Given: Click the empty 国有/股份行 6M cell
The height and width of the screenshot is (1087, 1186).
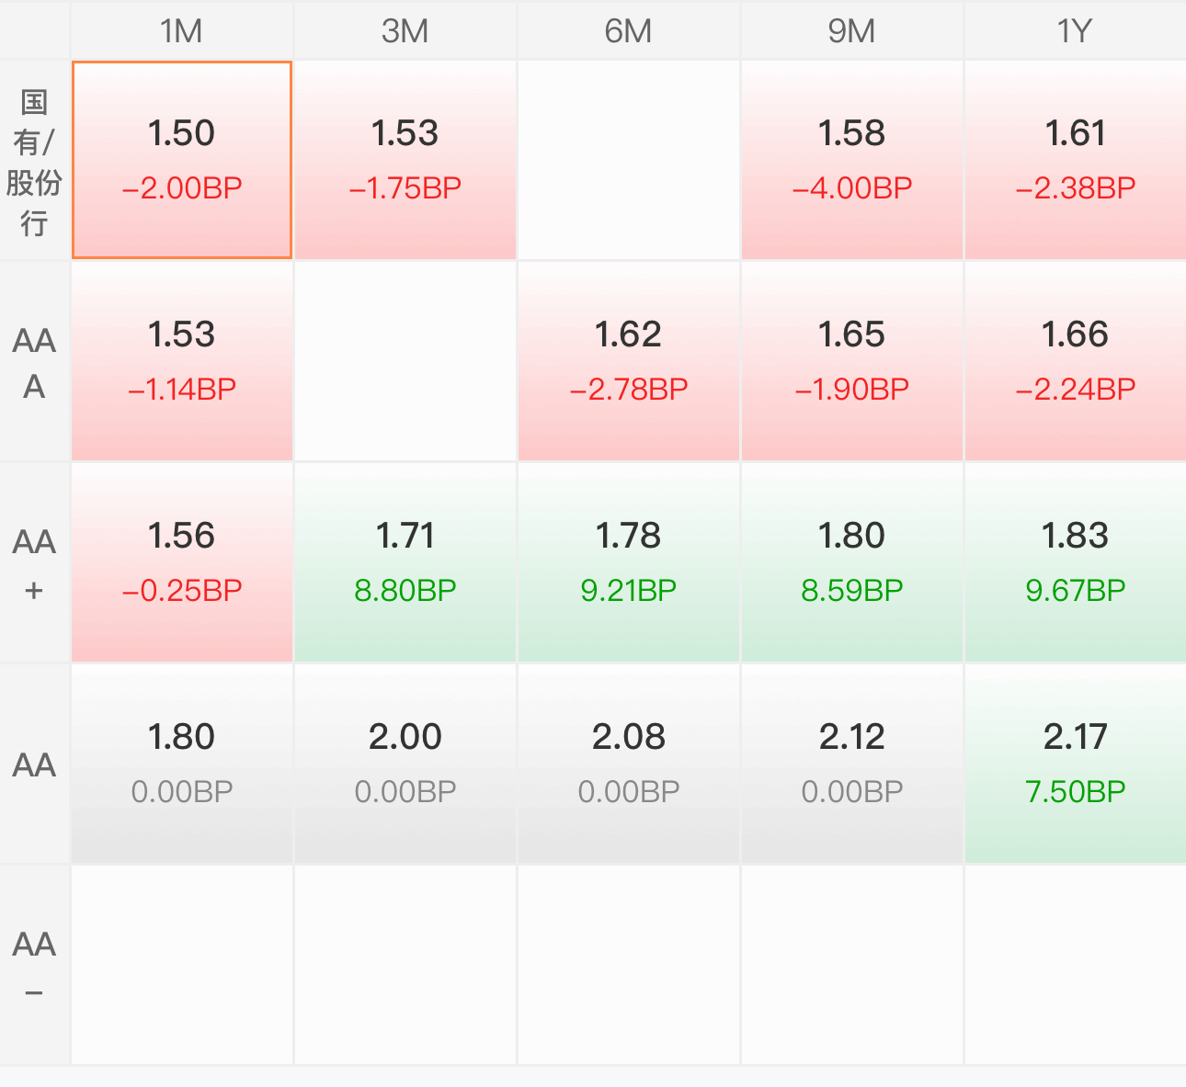Looking at the screenshot, I should 629,160.
